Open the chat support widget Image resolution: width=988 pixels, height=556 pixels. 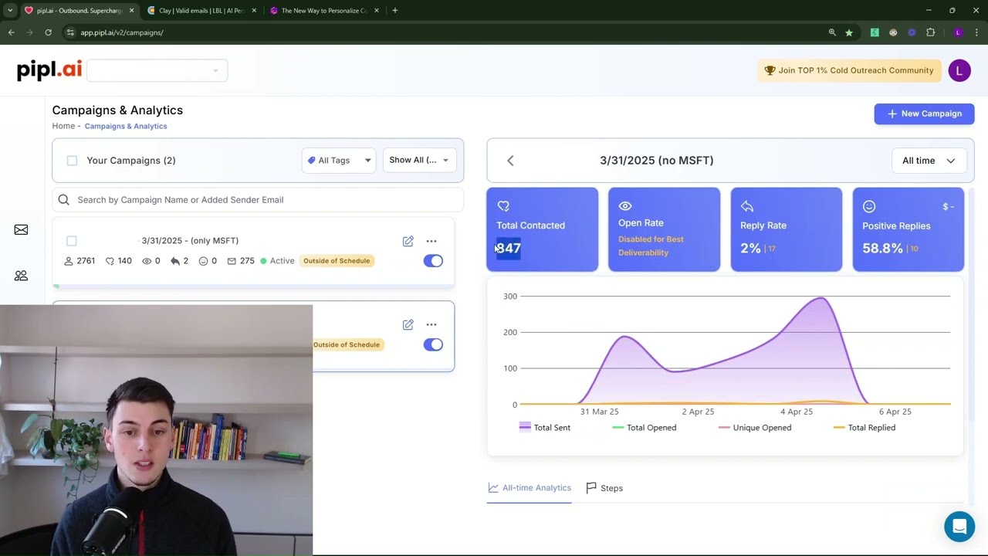[959, 527]
